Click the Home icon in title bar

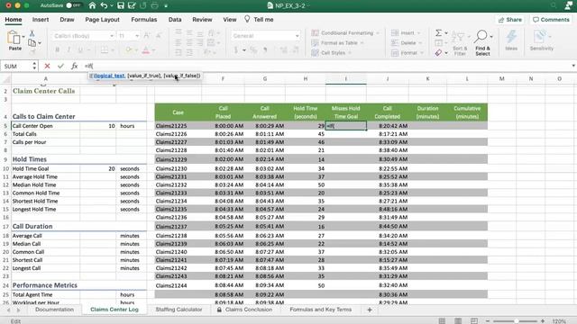[92, 5]
